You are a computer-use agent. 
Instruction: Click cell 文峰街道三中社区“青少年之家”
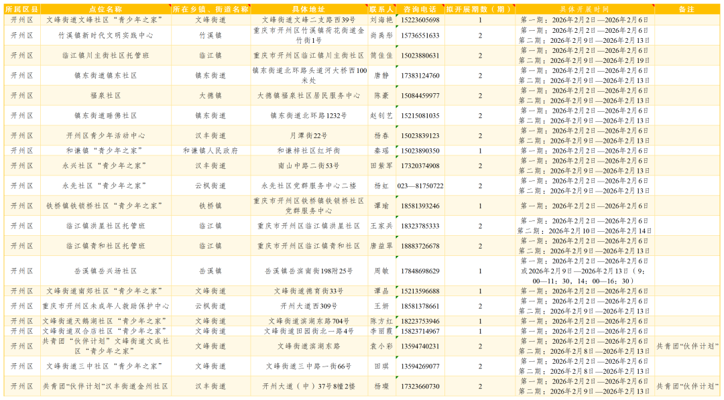pos(106,366)
